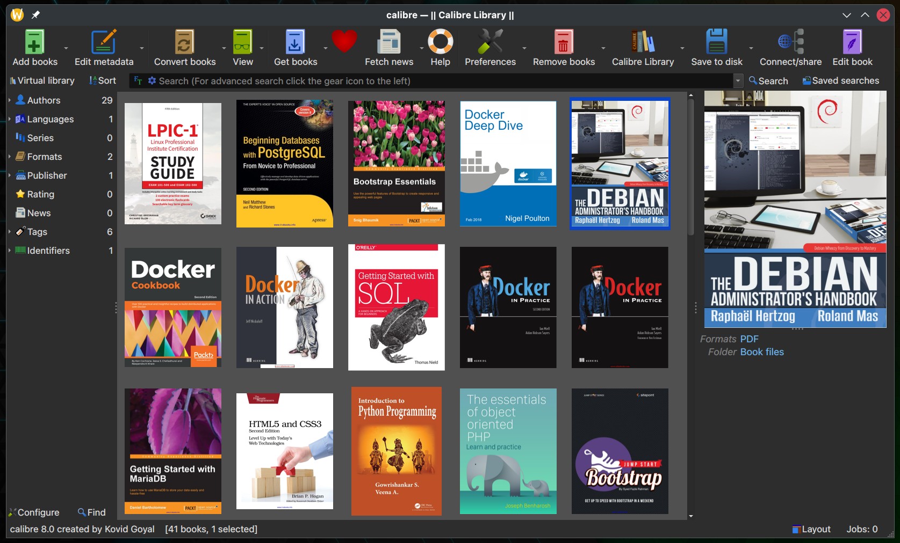Select HTML5 and CSS3 cover
Image resolution: width=900 pixels, height=543 pixels.
click(285, 451)
